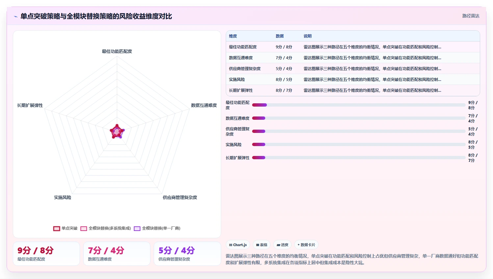Screen dimensions: 493x279
Task: Click the page title 单点突破策略与全模块替换策略
Action: click(96, 16)
